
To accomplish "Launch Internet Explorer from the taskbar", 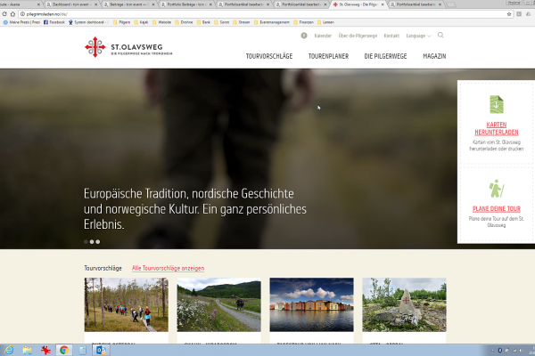I will click(9, 350).
